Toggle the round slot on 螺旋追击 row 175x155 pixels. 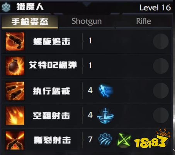coord(161,41)
